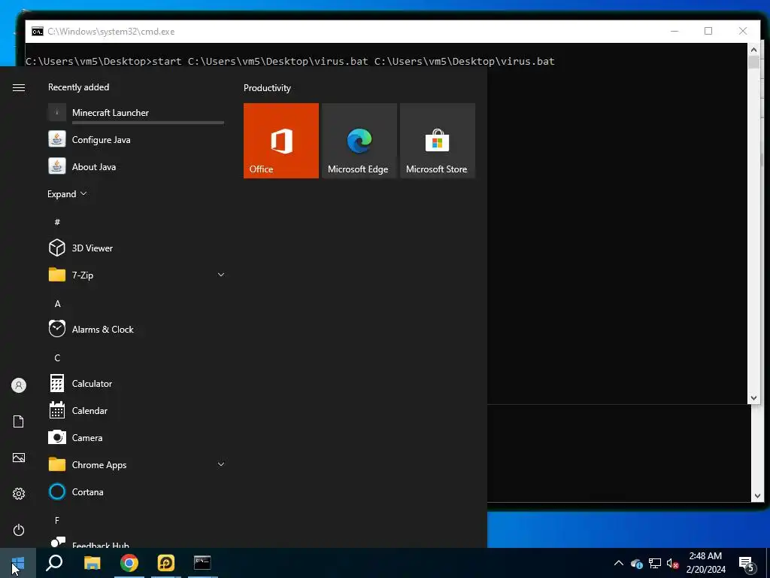Open Documents from Start sidebar
770x578 pixels.
coord(19,421)
